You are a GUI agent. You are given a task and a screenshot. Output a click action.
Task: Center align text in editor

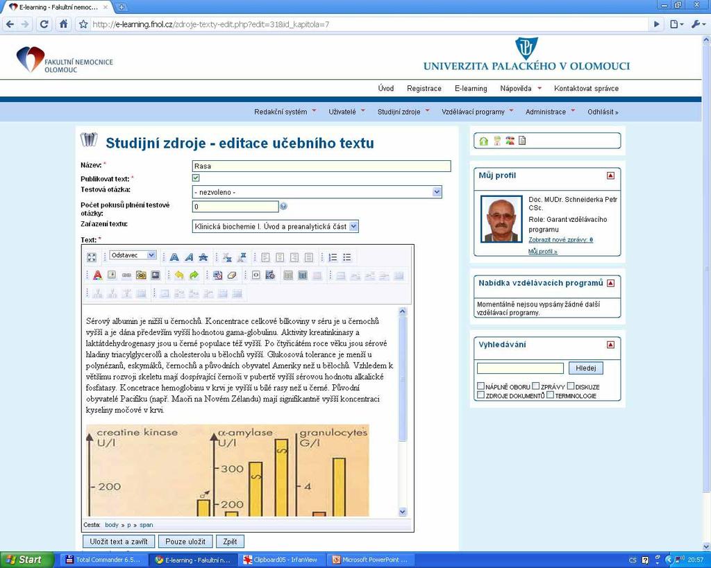coord(280,257)
